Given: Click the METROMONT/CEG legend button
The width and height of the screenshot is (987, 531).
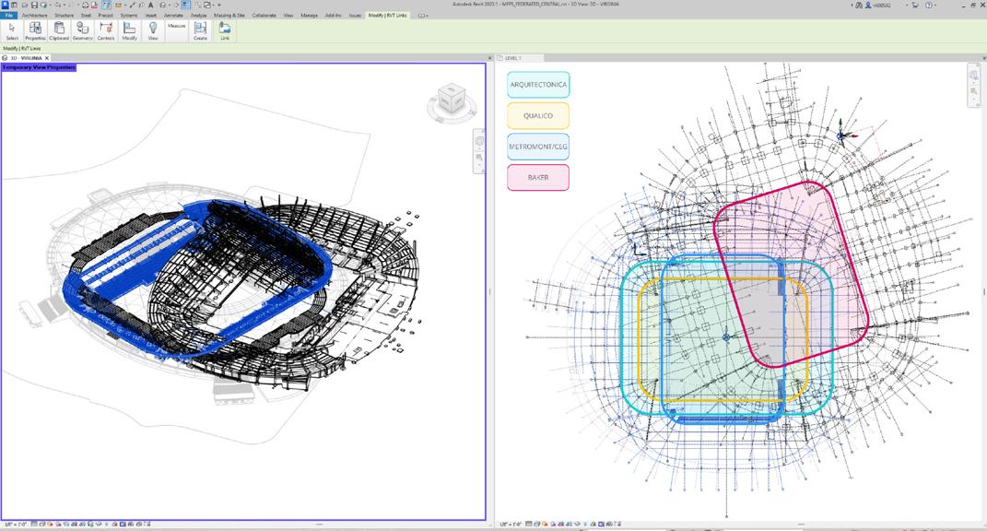Looking at the screenshot, I should tap(538, 147).
